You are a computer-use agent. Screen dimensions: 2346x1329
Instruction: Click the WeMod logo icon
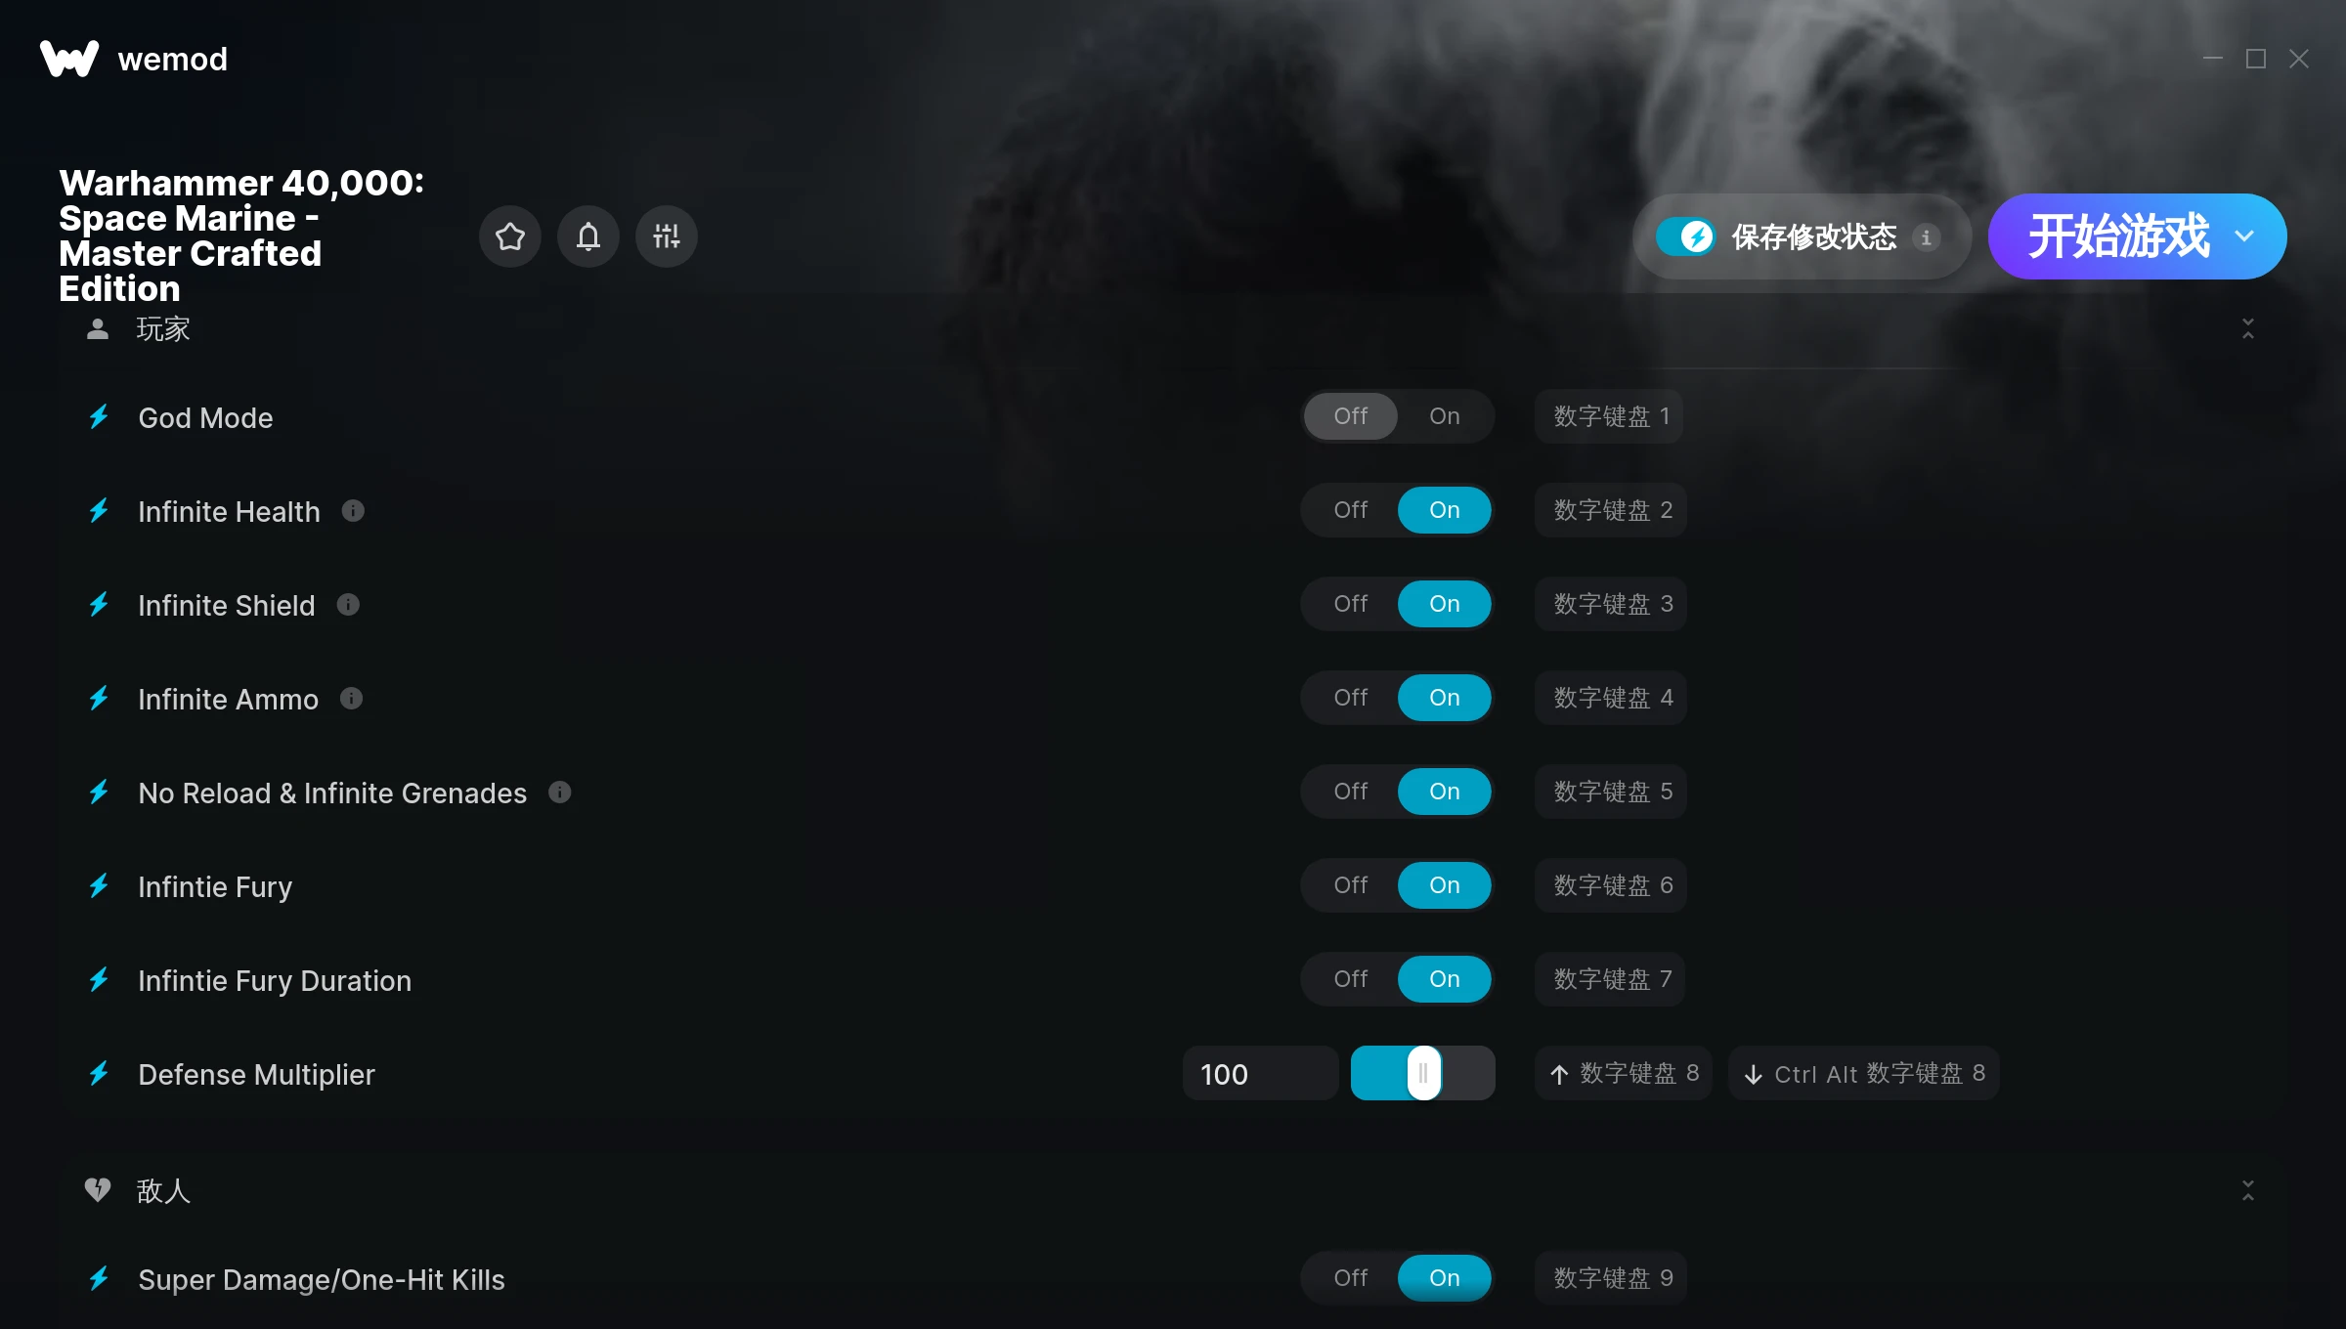(69, 59)
